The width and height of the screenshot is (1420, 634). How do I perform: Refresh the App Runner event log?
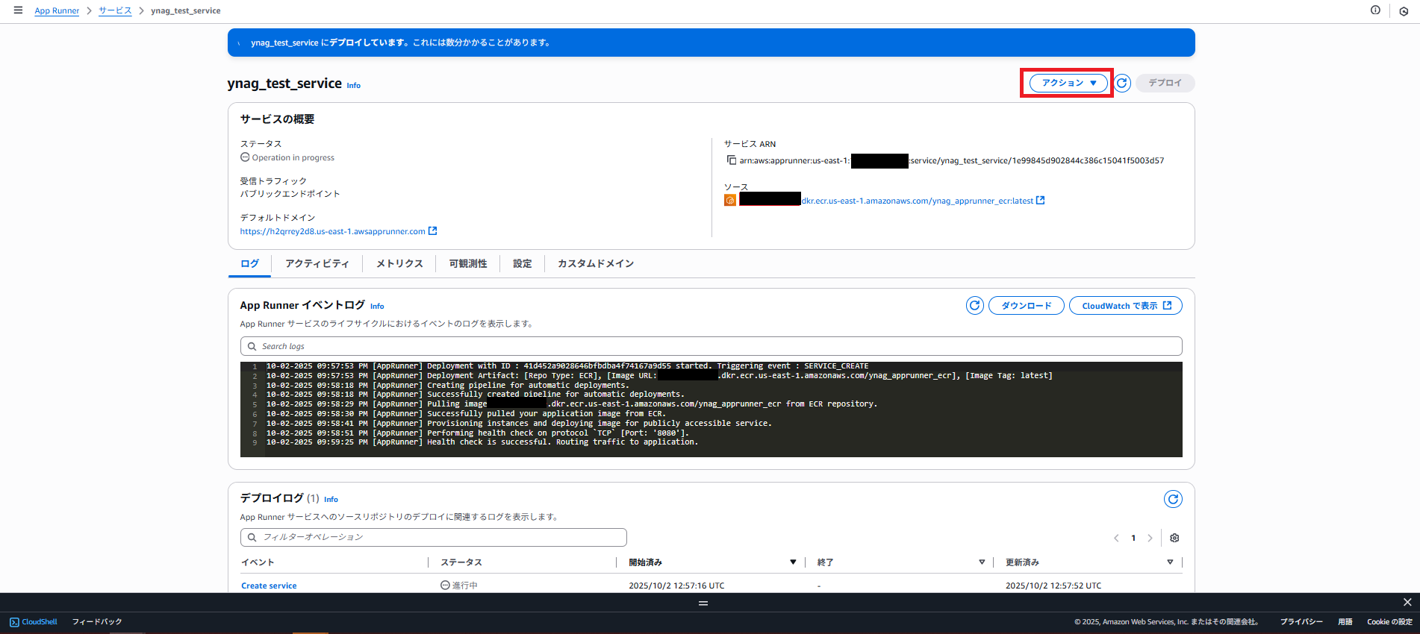point(974,306)
